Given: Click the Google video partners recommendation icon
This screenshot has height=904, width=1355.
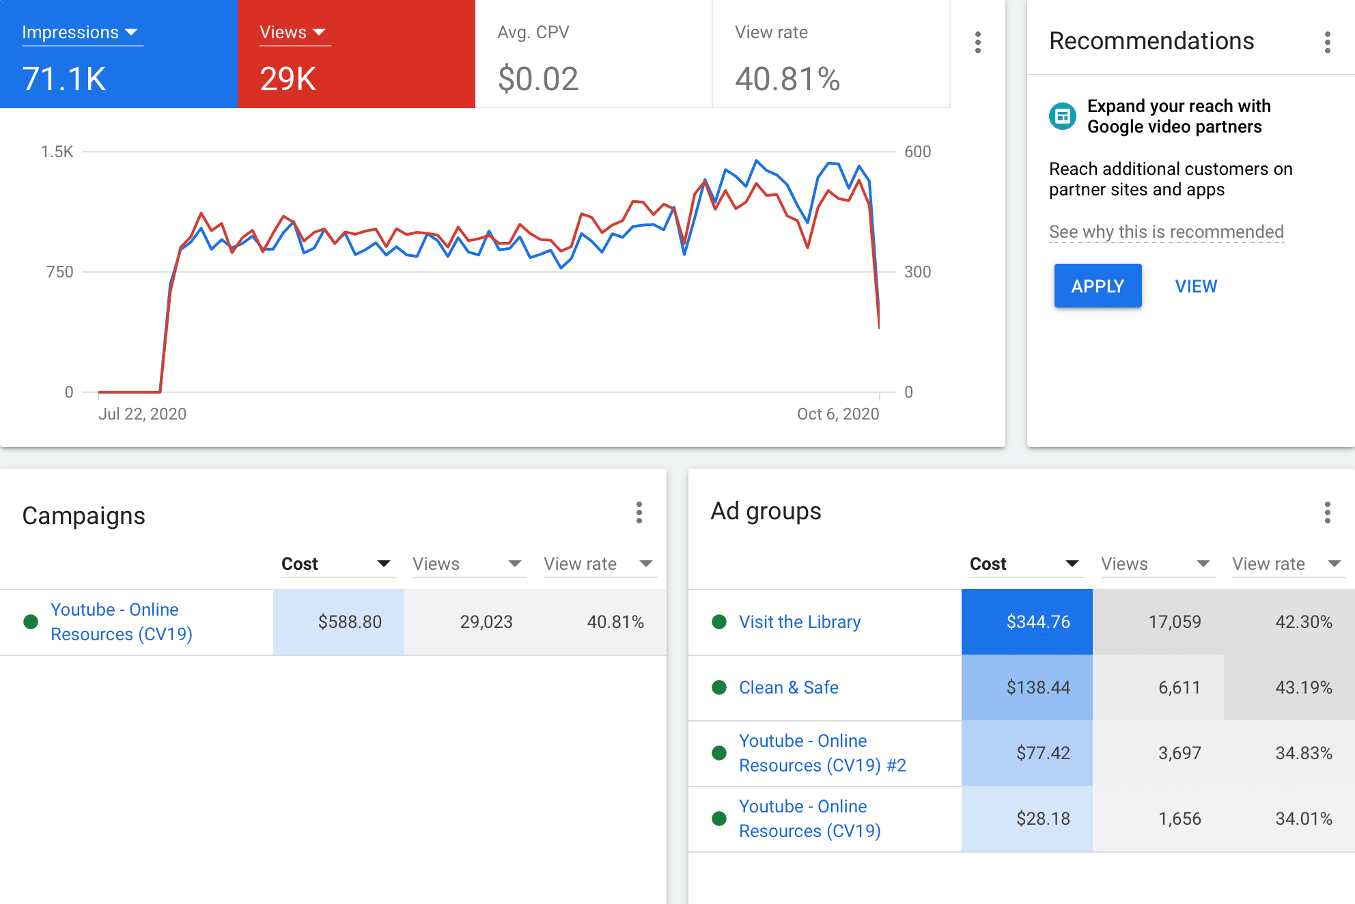Looking at the screenshot, I should pyautogui.click(x=1063, y=116).
